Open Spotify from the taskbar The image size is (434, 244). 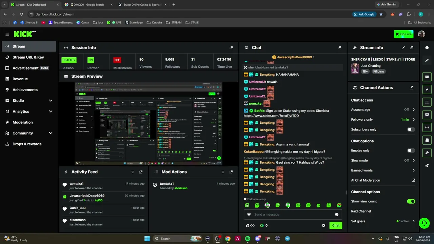[248, 239]
